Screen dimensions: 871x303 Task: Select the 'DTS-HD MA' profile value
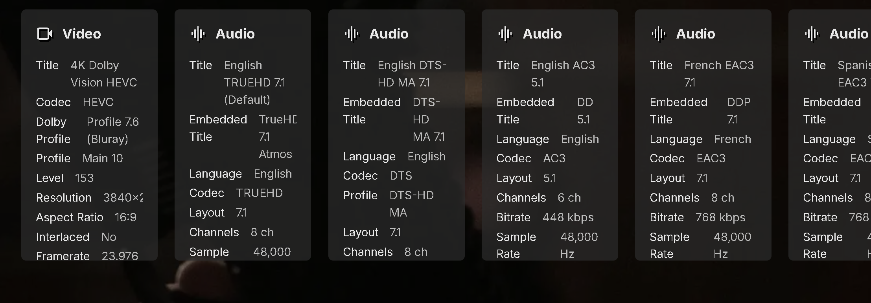coord(411,204)
